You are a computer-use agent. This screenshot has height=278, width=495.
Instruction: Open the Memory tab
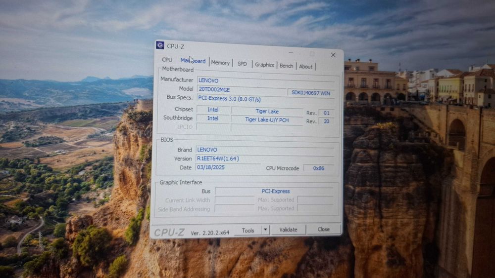point(220,63)
